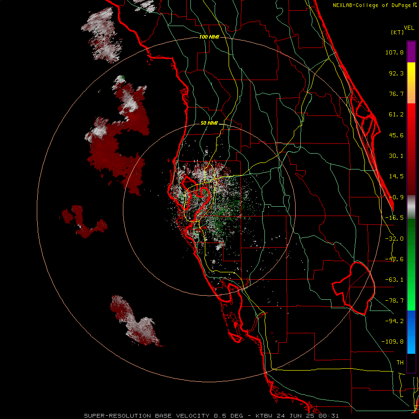Click the NEXLAB-College of DuPage title text
Screen dimensions: 419x419
click(x=372, y=5)
